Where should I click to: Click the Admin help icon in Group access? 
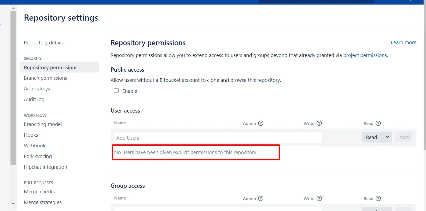click(x=261, y=198)
